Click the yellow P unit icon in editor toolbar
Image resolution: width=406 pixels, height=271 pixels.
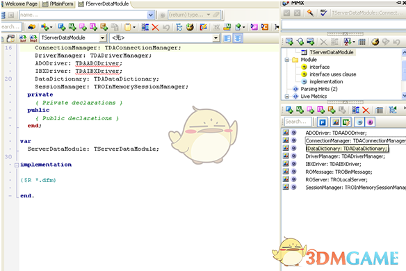[254, 26]
